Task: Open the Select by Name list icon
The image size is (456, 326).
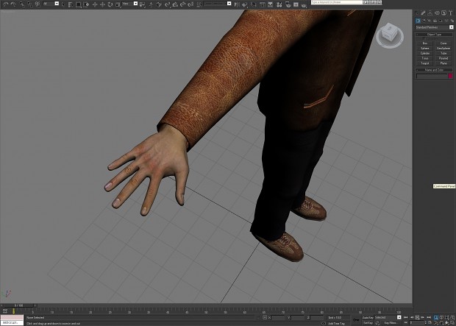Action: [71, 4]
